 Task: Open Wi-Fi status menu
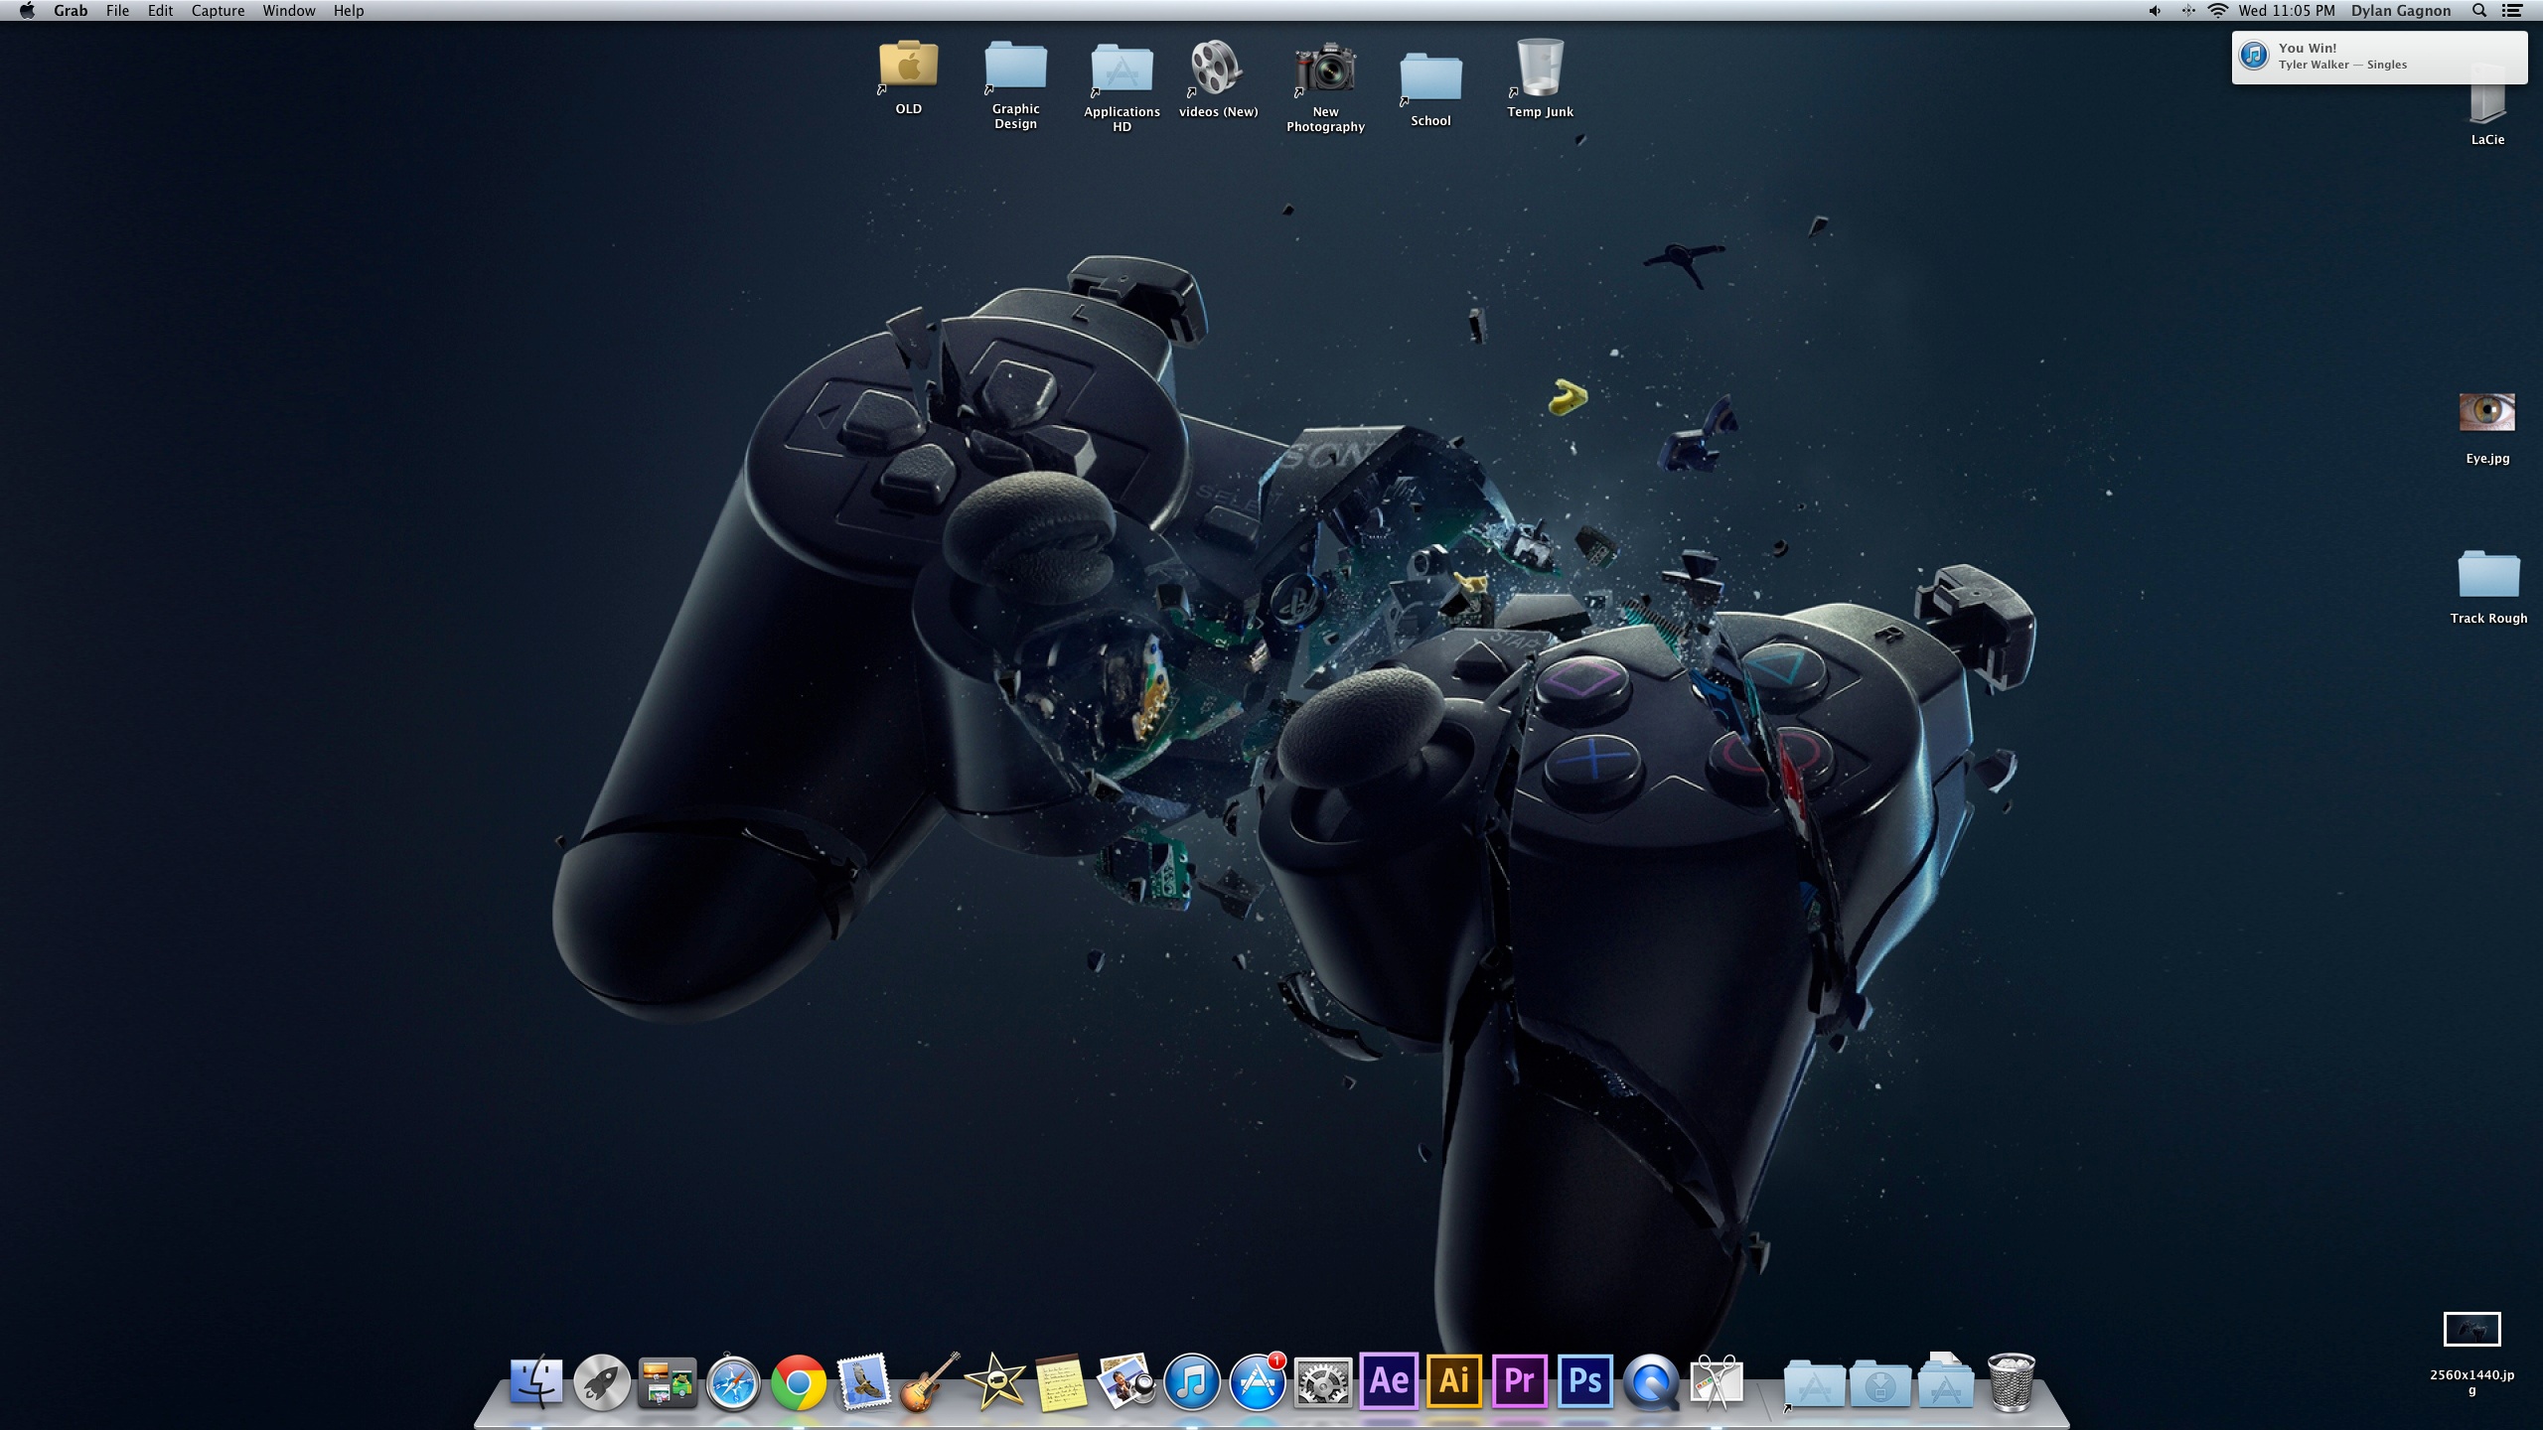click(2217, 11)
